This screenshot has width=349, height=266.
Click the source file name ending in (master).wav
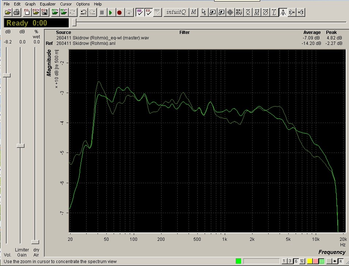[103, 38]
